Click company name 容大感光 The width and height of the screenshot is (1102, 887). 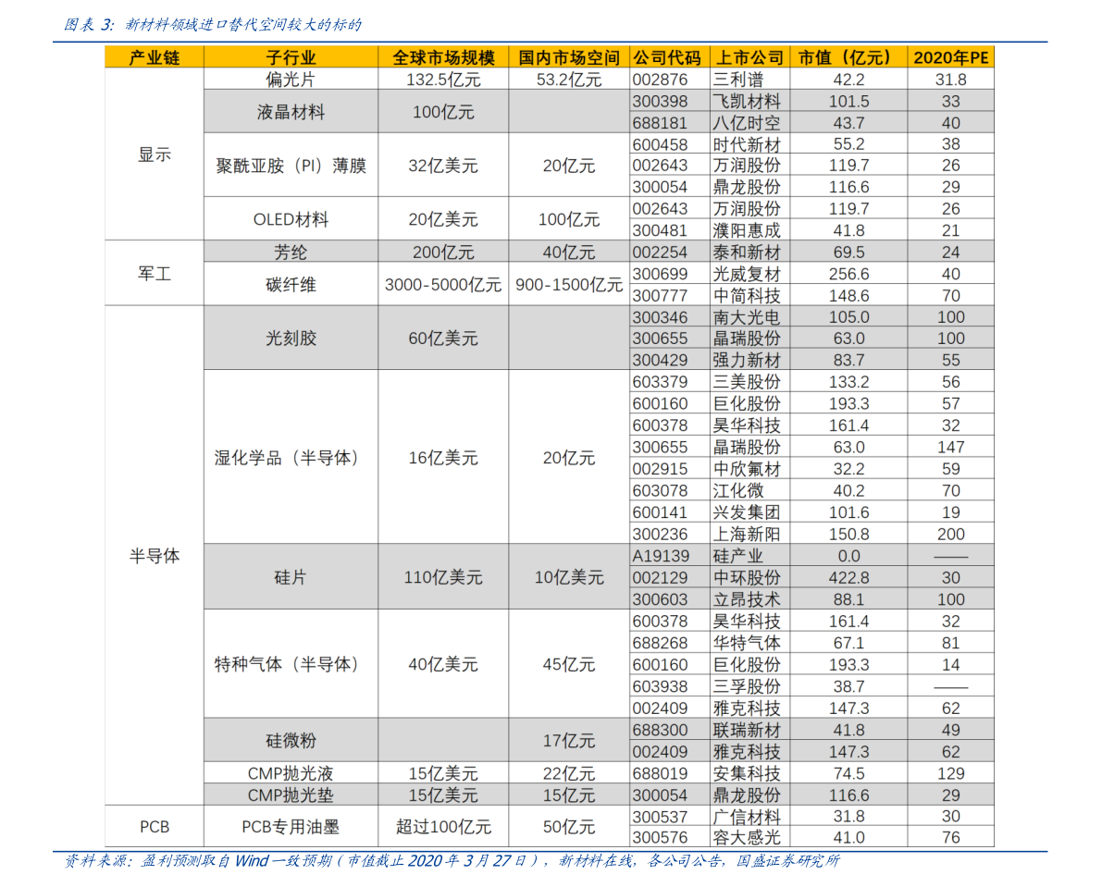point(747,837)
